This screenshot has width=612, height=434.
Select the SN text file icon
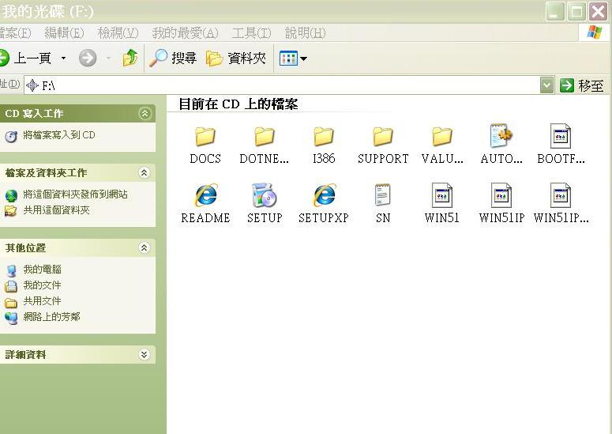(x=383, y=195)
